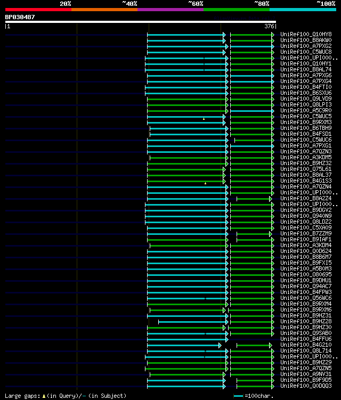Viewport: 341px width, 400px height.
Task: Select the UniRef100_A7QZN4 label
Action: coord(306,187)
